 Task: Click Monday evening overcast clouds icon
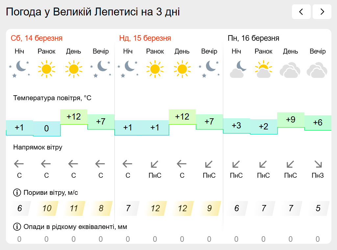pos(318,70)
